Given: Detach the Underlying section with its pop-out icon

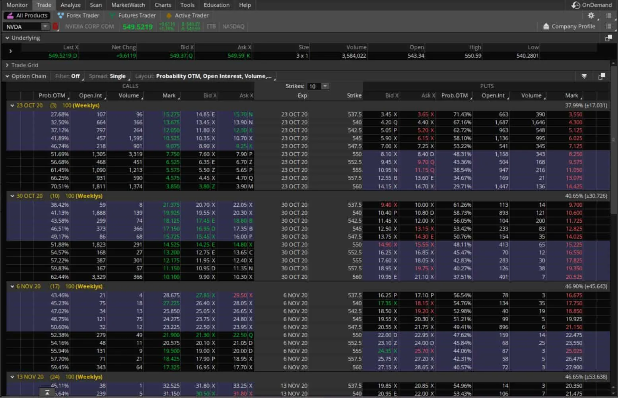Looking at the screenshot, I should (608, 38).
